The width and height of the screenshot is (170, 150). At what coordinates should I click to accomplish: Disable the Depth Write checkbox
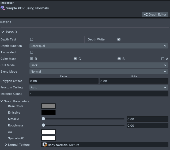pos(119,39)
